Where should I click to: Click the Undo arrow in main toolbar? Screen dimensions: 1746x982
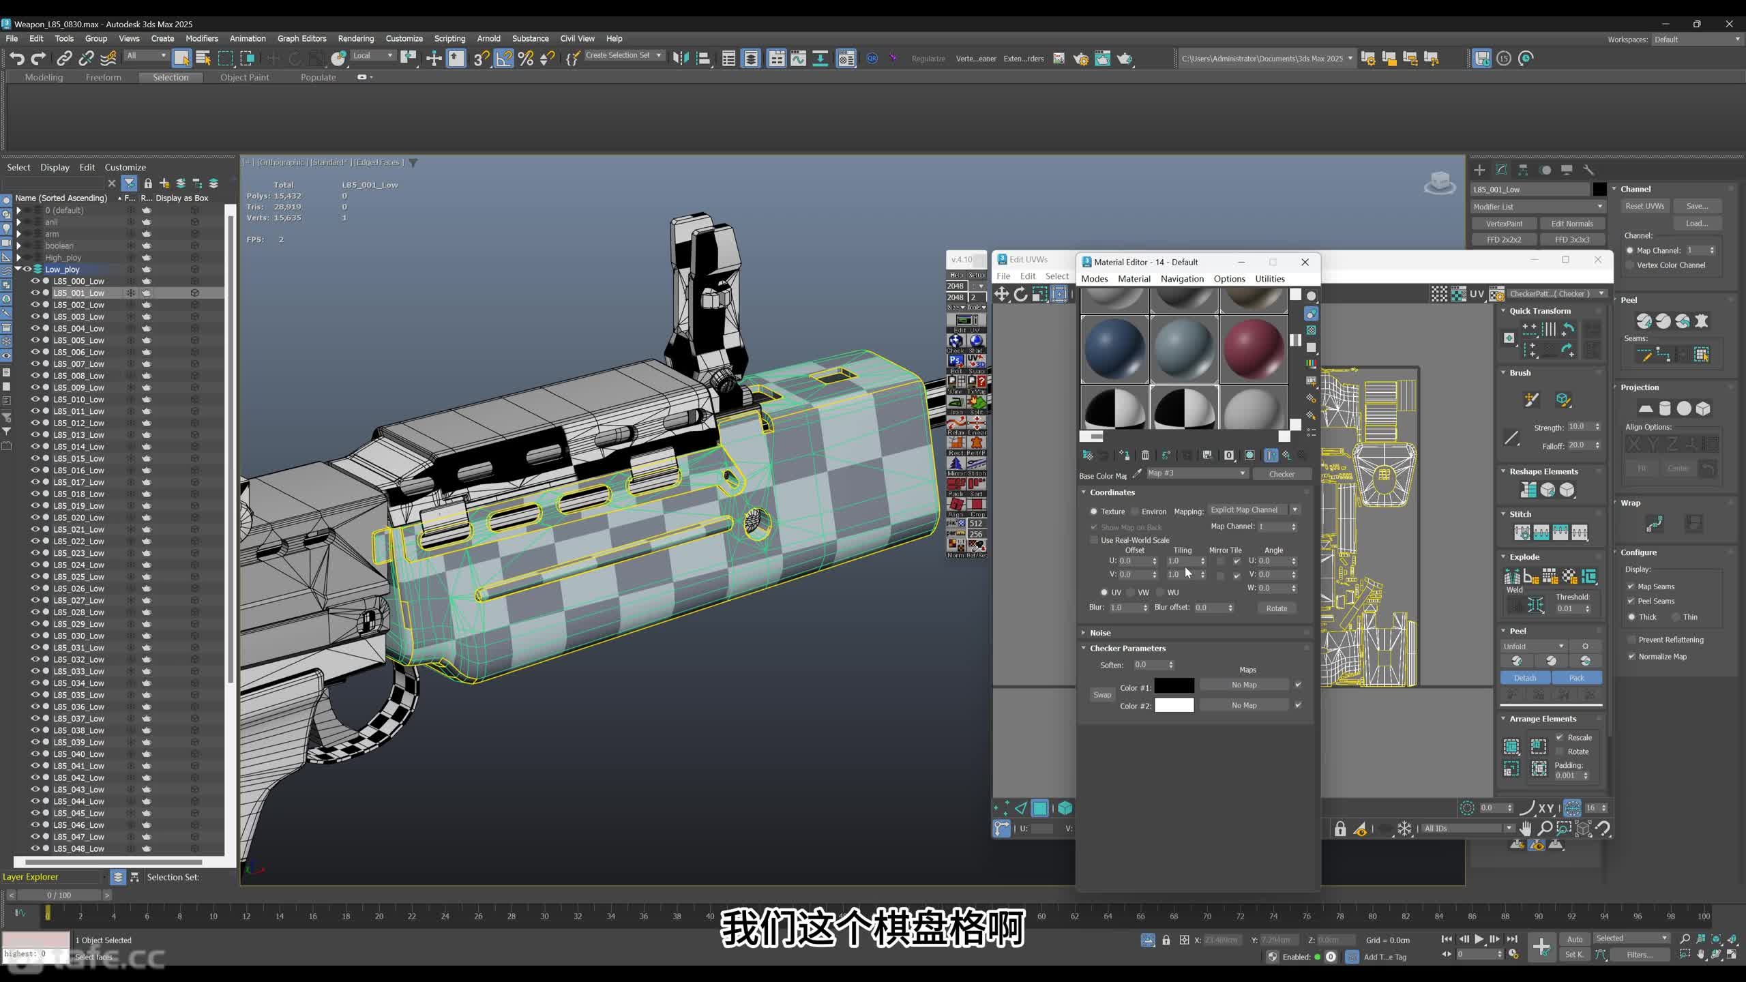[x=16, y=59]
